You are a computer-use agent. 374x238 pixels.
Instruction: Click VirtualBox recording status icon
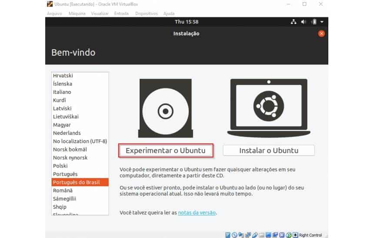pyautogui.click(x=275, y=235)
